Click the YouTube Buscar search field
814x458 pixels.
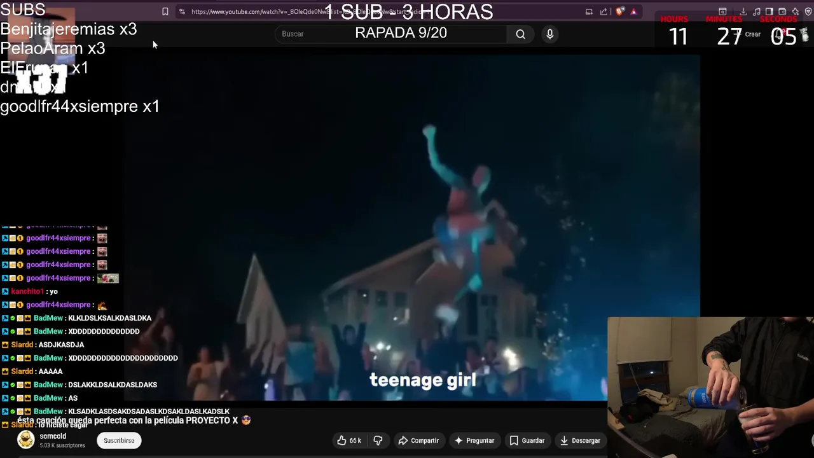tap(391, 34)
